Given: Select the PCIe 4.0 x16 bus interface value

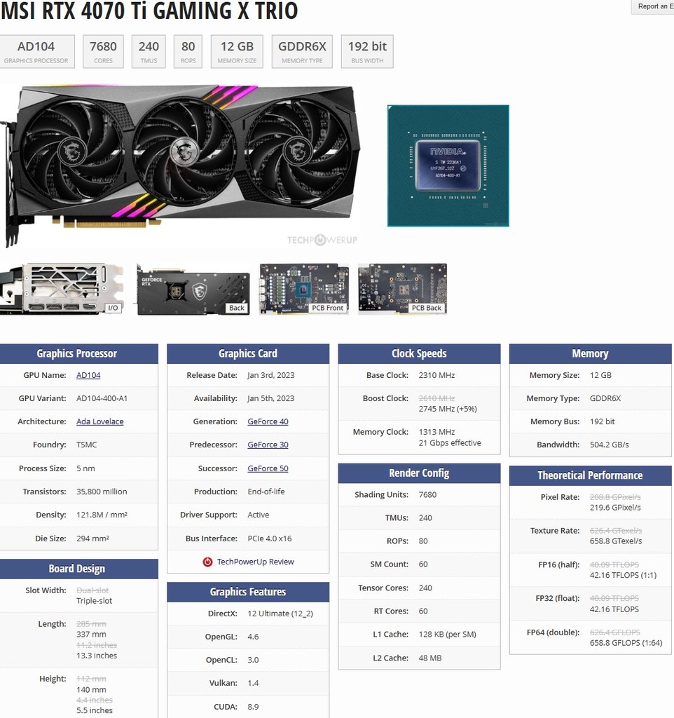Looking at the screenshot, I should pos(270,538).
